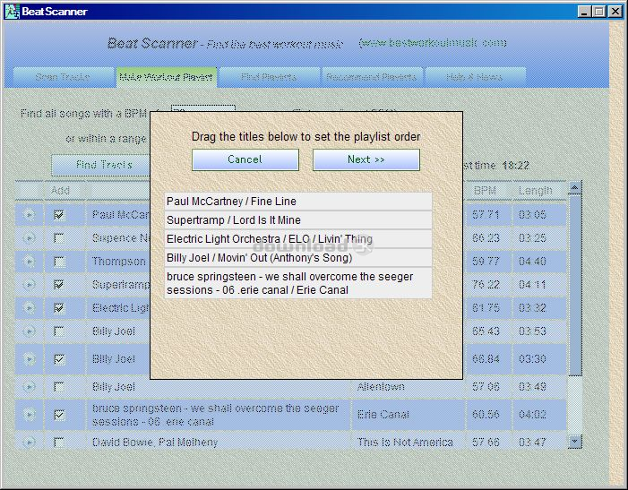Play the bruce springsteen Erie Canal track
This screenshot has width=628, height=490.
(29, 415)
